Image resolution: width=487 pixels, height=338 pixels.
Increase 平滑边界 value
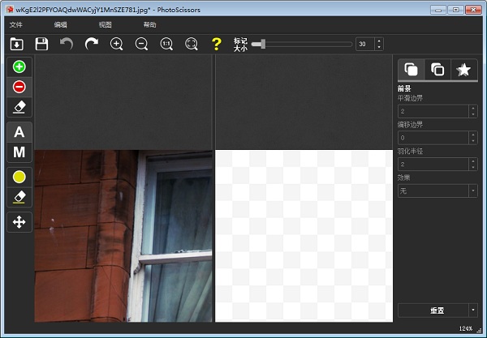[473, 109]
